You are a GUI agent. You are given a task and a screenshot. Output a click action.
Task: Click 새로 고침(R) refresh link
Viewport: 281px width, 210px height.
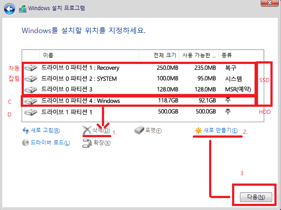45,130
